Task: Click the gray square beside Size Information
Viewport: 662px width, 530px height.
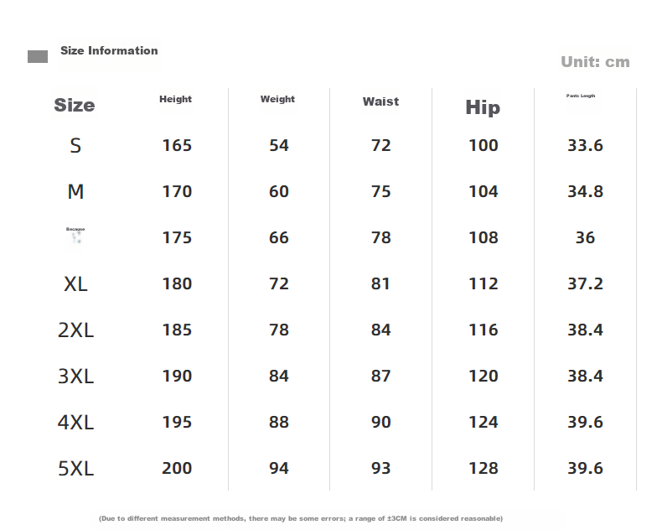Action: (x=38, y=57)
